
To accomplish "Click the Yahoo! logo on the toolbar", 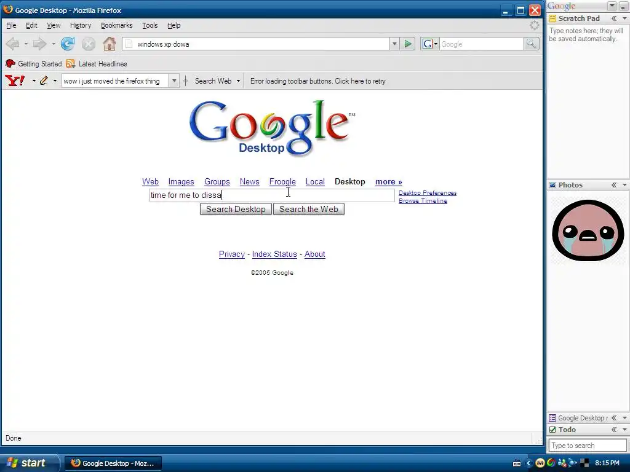I will pyautogui.click(x=15, y=81).
